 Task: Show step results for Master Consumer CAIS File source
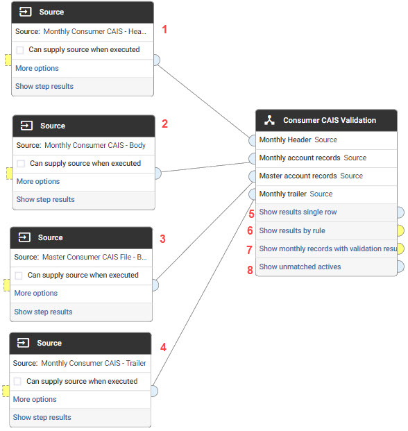coord(44,312)
